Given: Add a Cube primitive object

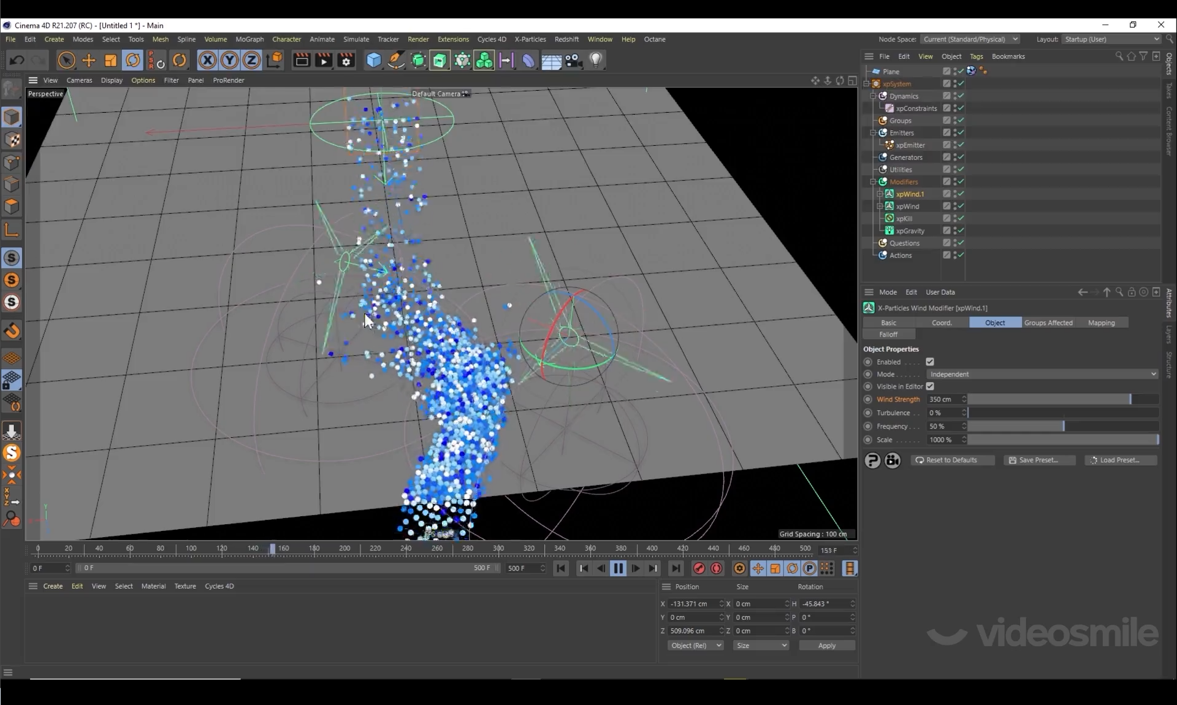Looking at the screenshot, I should point(373,60).
